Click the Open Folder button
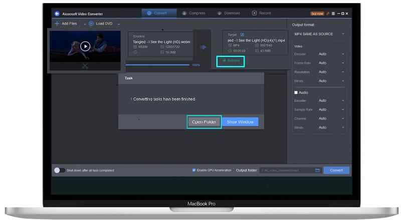Screen dimensions: 401x220 204,122
